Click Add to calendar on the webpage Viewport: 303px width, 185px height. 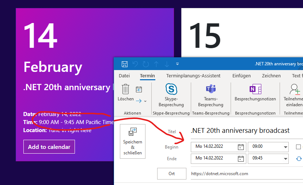(x=49, y=147)
